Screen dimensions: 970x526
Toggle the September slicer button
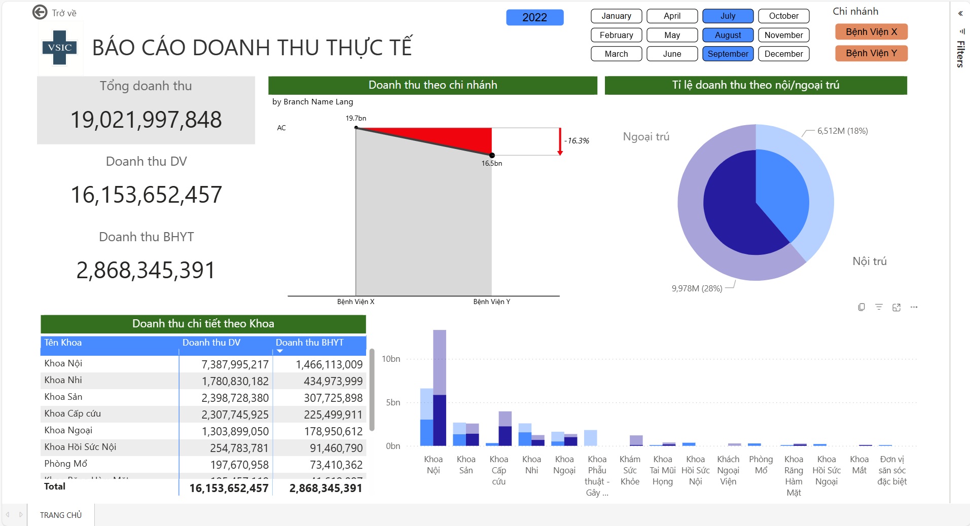(728, 54)
